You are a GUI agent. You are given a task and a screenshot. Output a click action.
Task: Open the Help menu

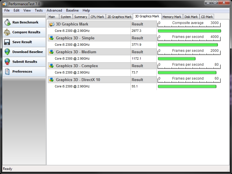point(86,10)
